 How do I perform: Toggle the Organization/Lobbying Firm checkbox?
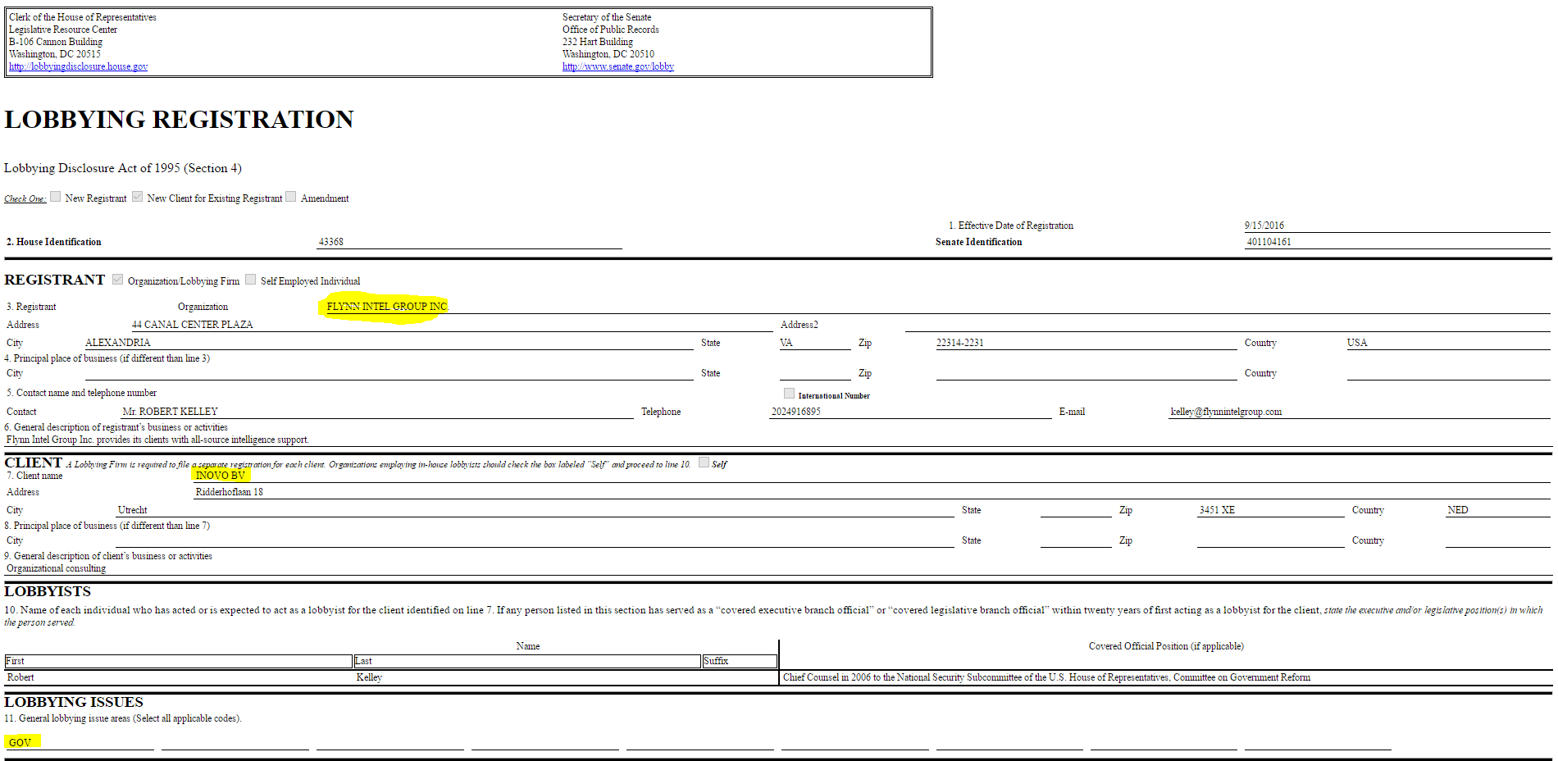click(117, 279)
